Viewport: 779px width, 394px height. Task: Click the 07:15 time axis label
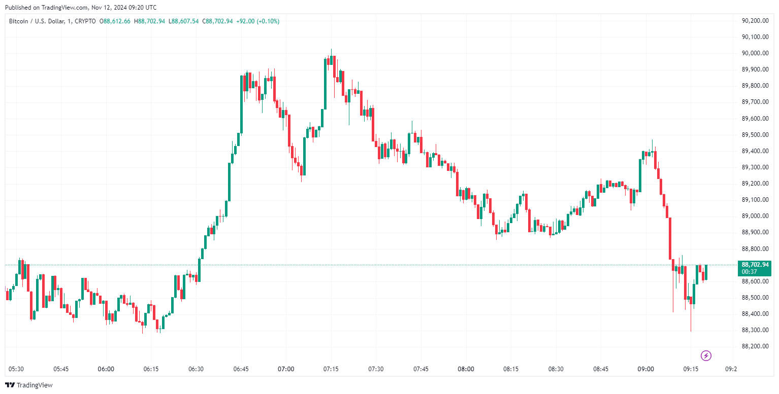[331, 369]
